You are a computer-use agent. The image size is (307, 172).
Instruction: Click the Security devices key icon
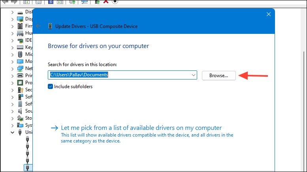point(20,90)
